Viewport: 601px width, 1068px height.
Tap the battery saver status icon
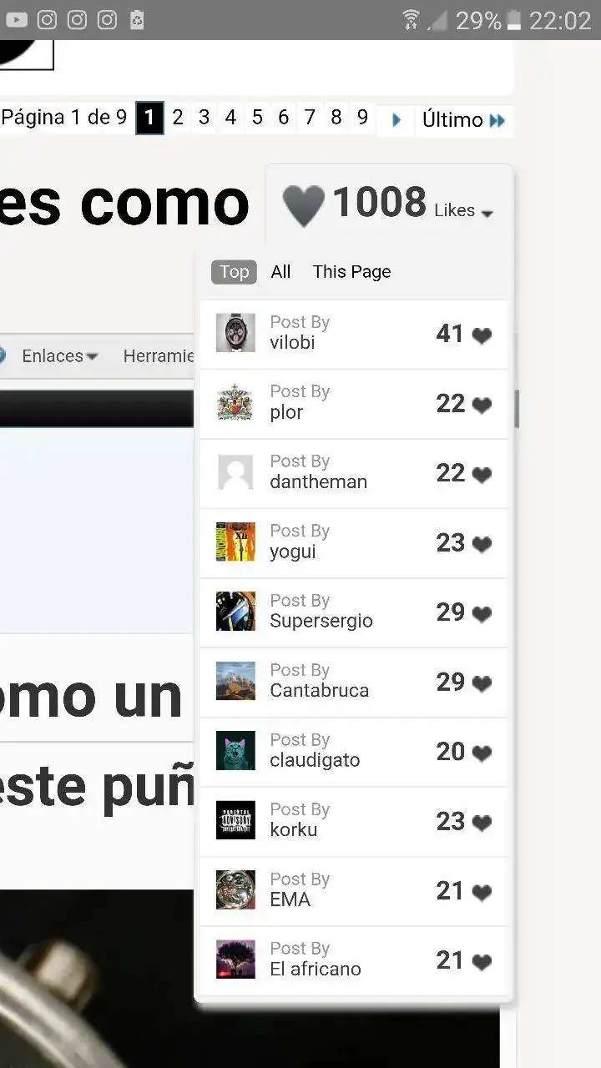point(137,19)
